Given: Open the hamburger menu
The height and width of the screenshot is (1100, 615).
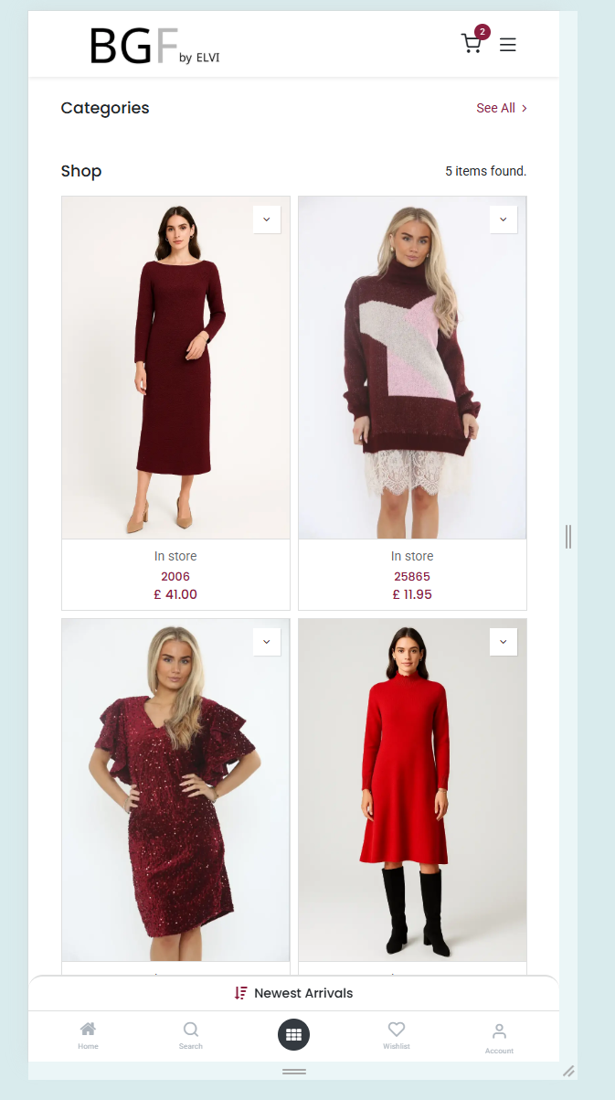Looking at the screenshot, I should (508, 45).
